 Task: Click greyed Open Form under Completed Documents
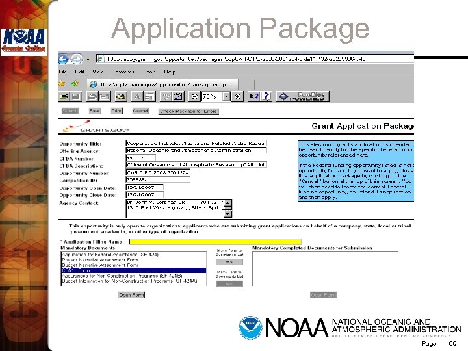click(x=323, y=295)
